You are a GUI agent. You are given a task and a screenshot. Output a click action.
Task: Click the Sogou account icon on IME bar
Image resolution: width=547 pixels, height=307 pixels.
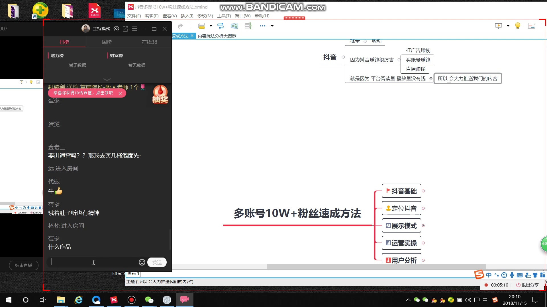click(x=528, y=275)
